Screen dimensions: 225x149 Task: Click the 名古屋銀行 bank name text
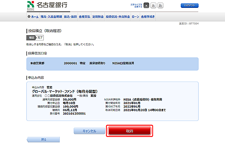pyautogui.click(x=52, y=5)
